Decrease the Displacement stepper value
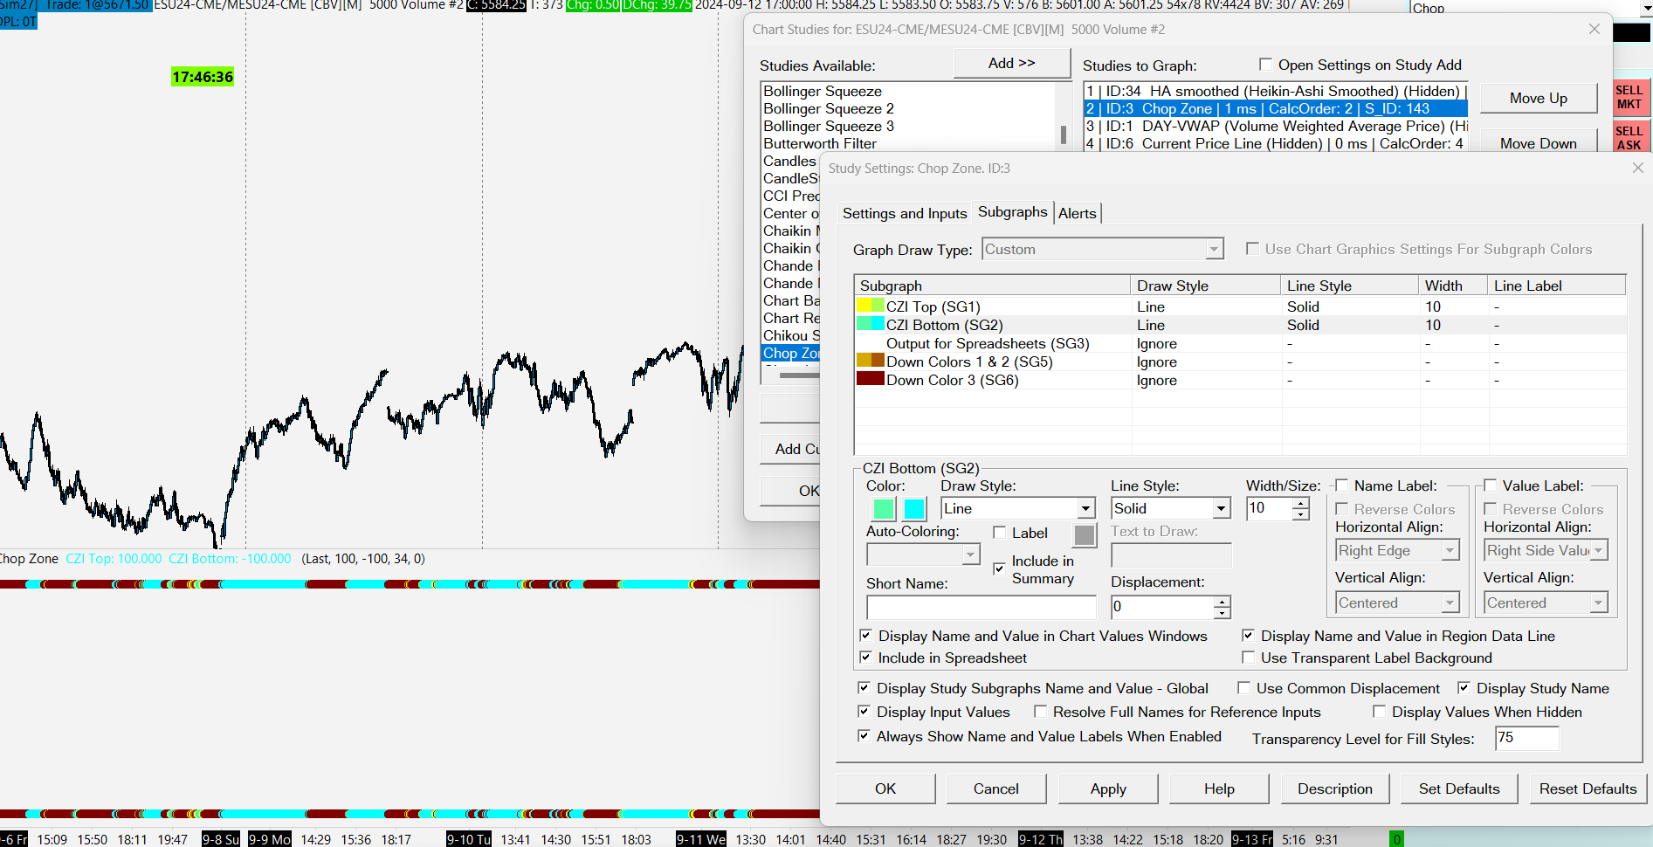 pyautogui.click(x=1223, y=612)
